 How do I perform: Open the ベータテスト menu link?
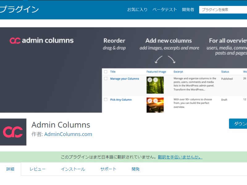click(x=165, y=10)
